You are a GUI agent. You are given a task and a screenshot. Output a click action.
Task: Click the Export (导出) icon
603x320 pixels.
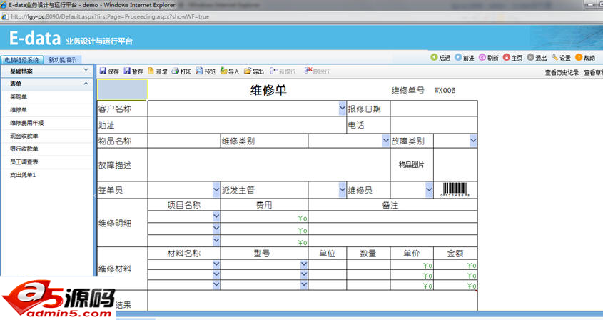pyautogui.click(x=248, y=71)
